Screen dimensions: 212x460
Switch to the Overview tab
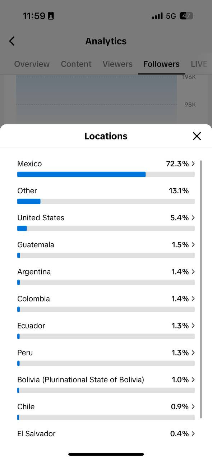point(32,64)
